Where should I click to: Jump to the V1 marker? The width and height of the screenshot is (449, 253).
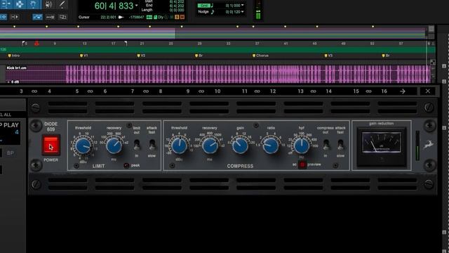[84, 56]
